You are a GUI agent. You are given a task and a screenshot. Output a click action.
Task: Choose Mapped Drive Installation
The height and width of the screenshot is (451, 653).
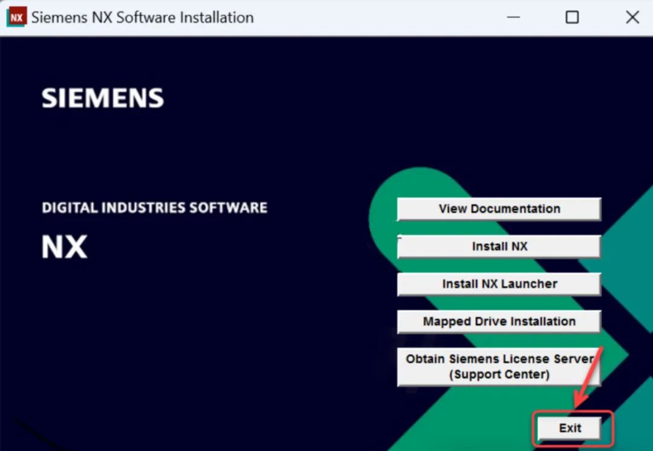coord(499,321)
